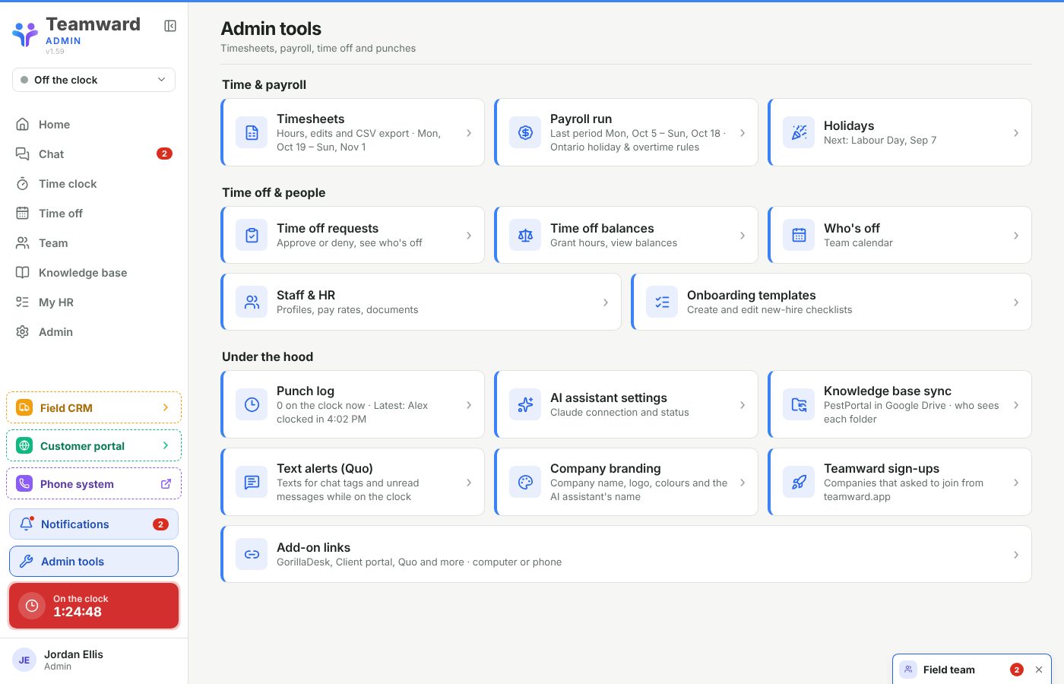Click the Who's off calendar icon
Image resolution: width=1064 pixels, height=684 pixels.
(x=799, y=235)
